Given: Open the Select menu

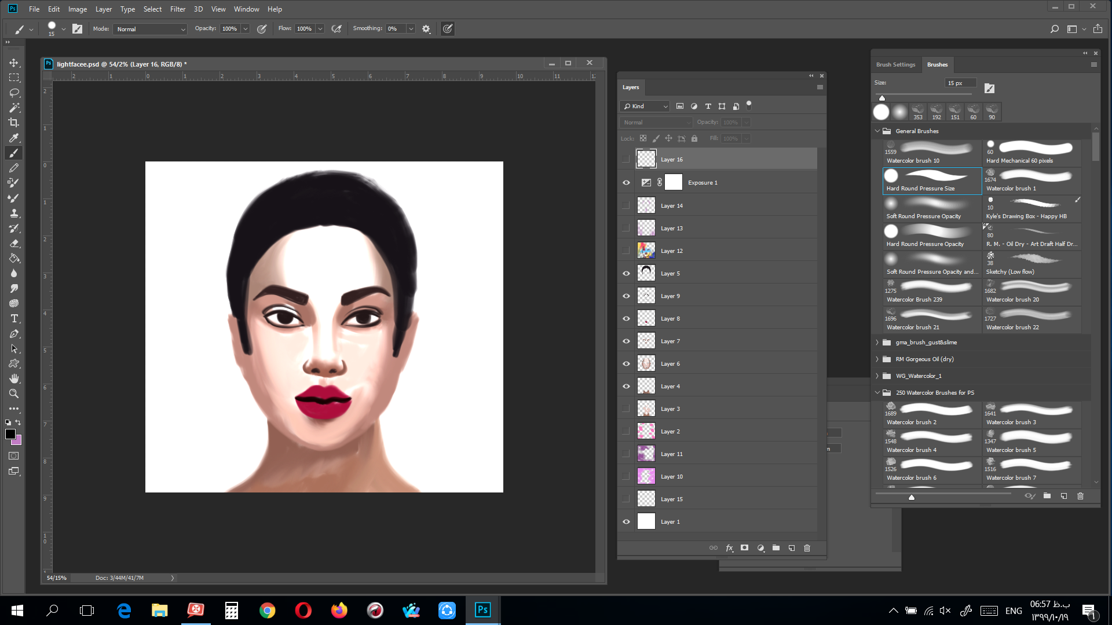Looking at the screenshot, I should point(152,9).
